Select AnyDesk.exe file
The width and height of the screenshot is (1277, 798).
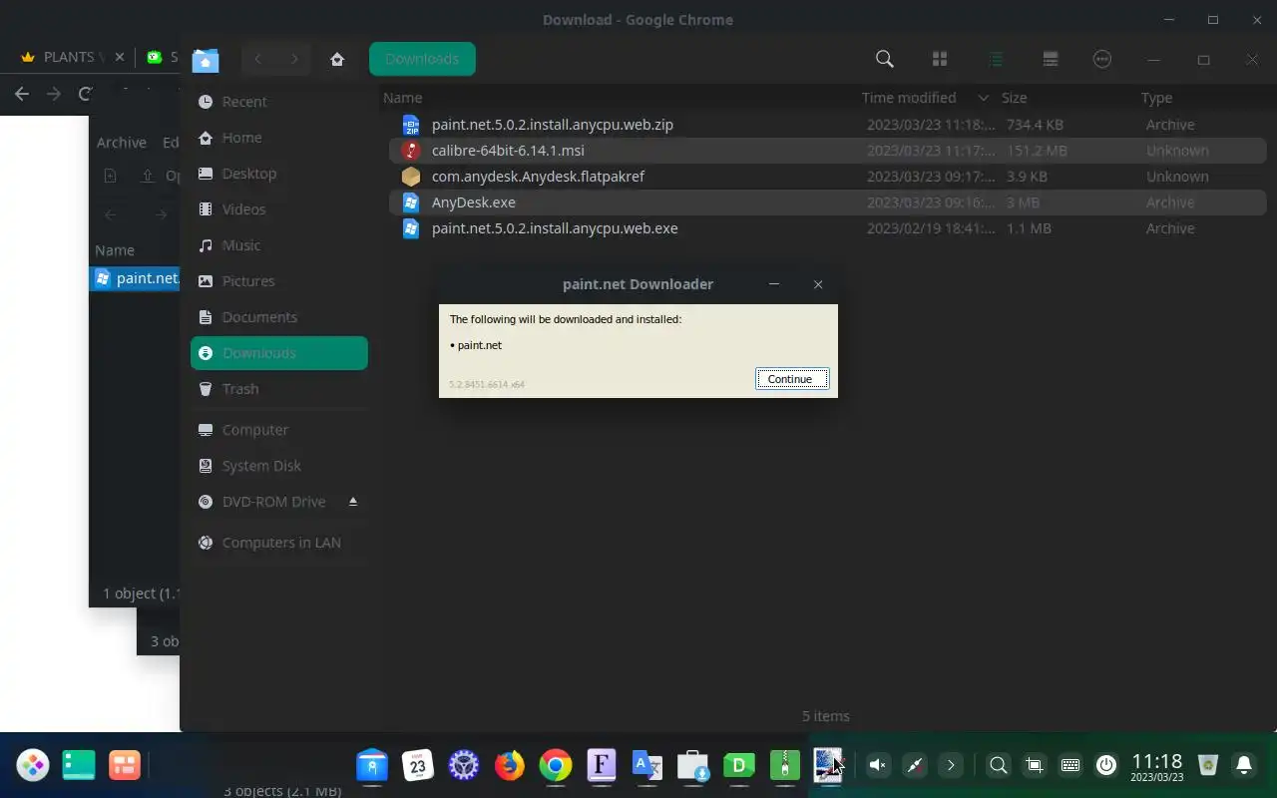point(827,202)
